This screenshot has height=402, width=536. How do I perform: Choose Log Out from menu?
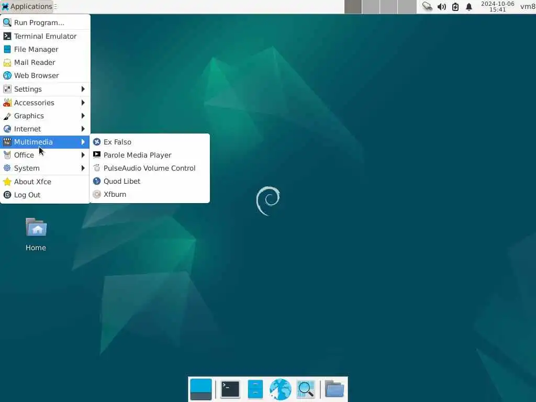(45, 195)
